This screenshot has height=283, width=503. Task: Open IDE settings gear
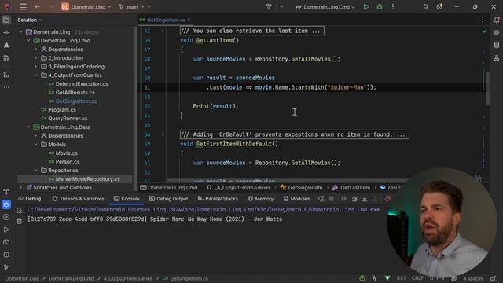439,7
